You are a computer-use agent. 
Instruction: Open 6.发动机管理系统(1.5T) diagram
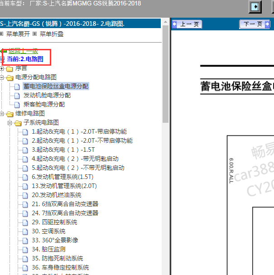point(62,177)
